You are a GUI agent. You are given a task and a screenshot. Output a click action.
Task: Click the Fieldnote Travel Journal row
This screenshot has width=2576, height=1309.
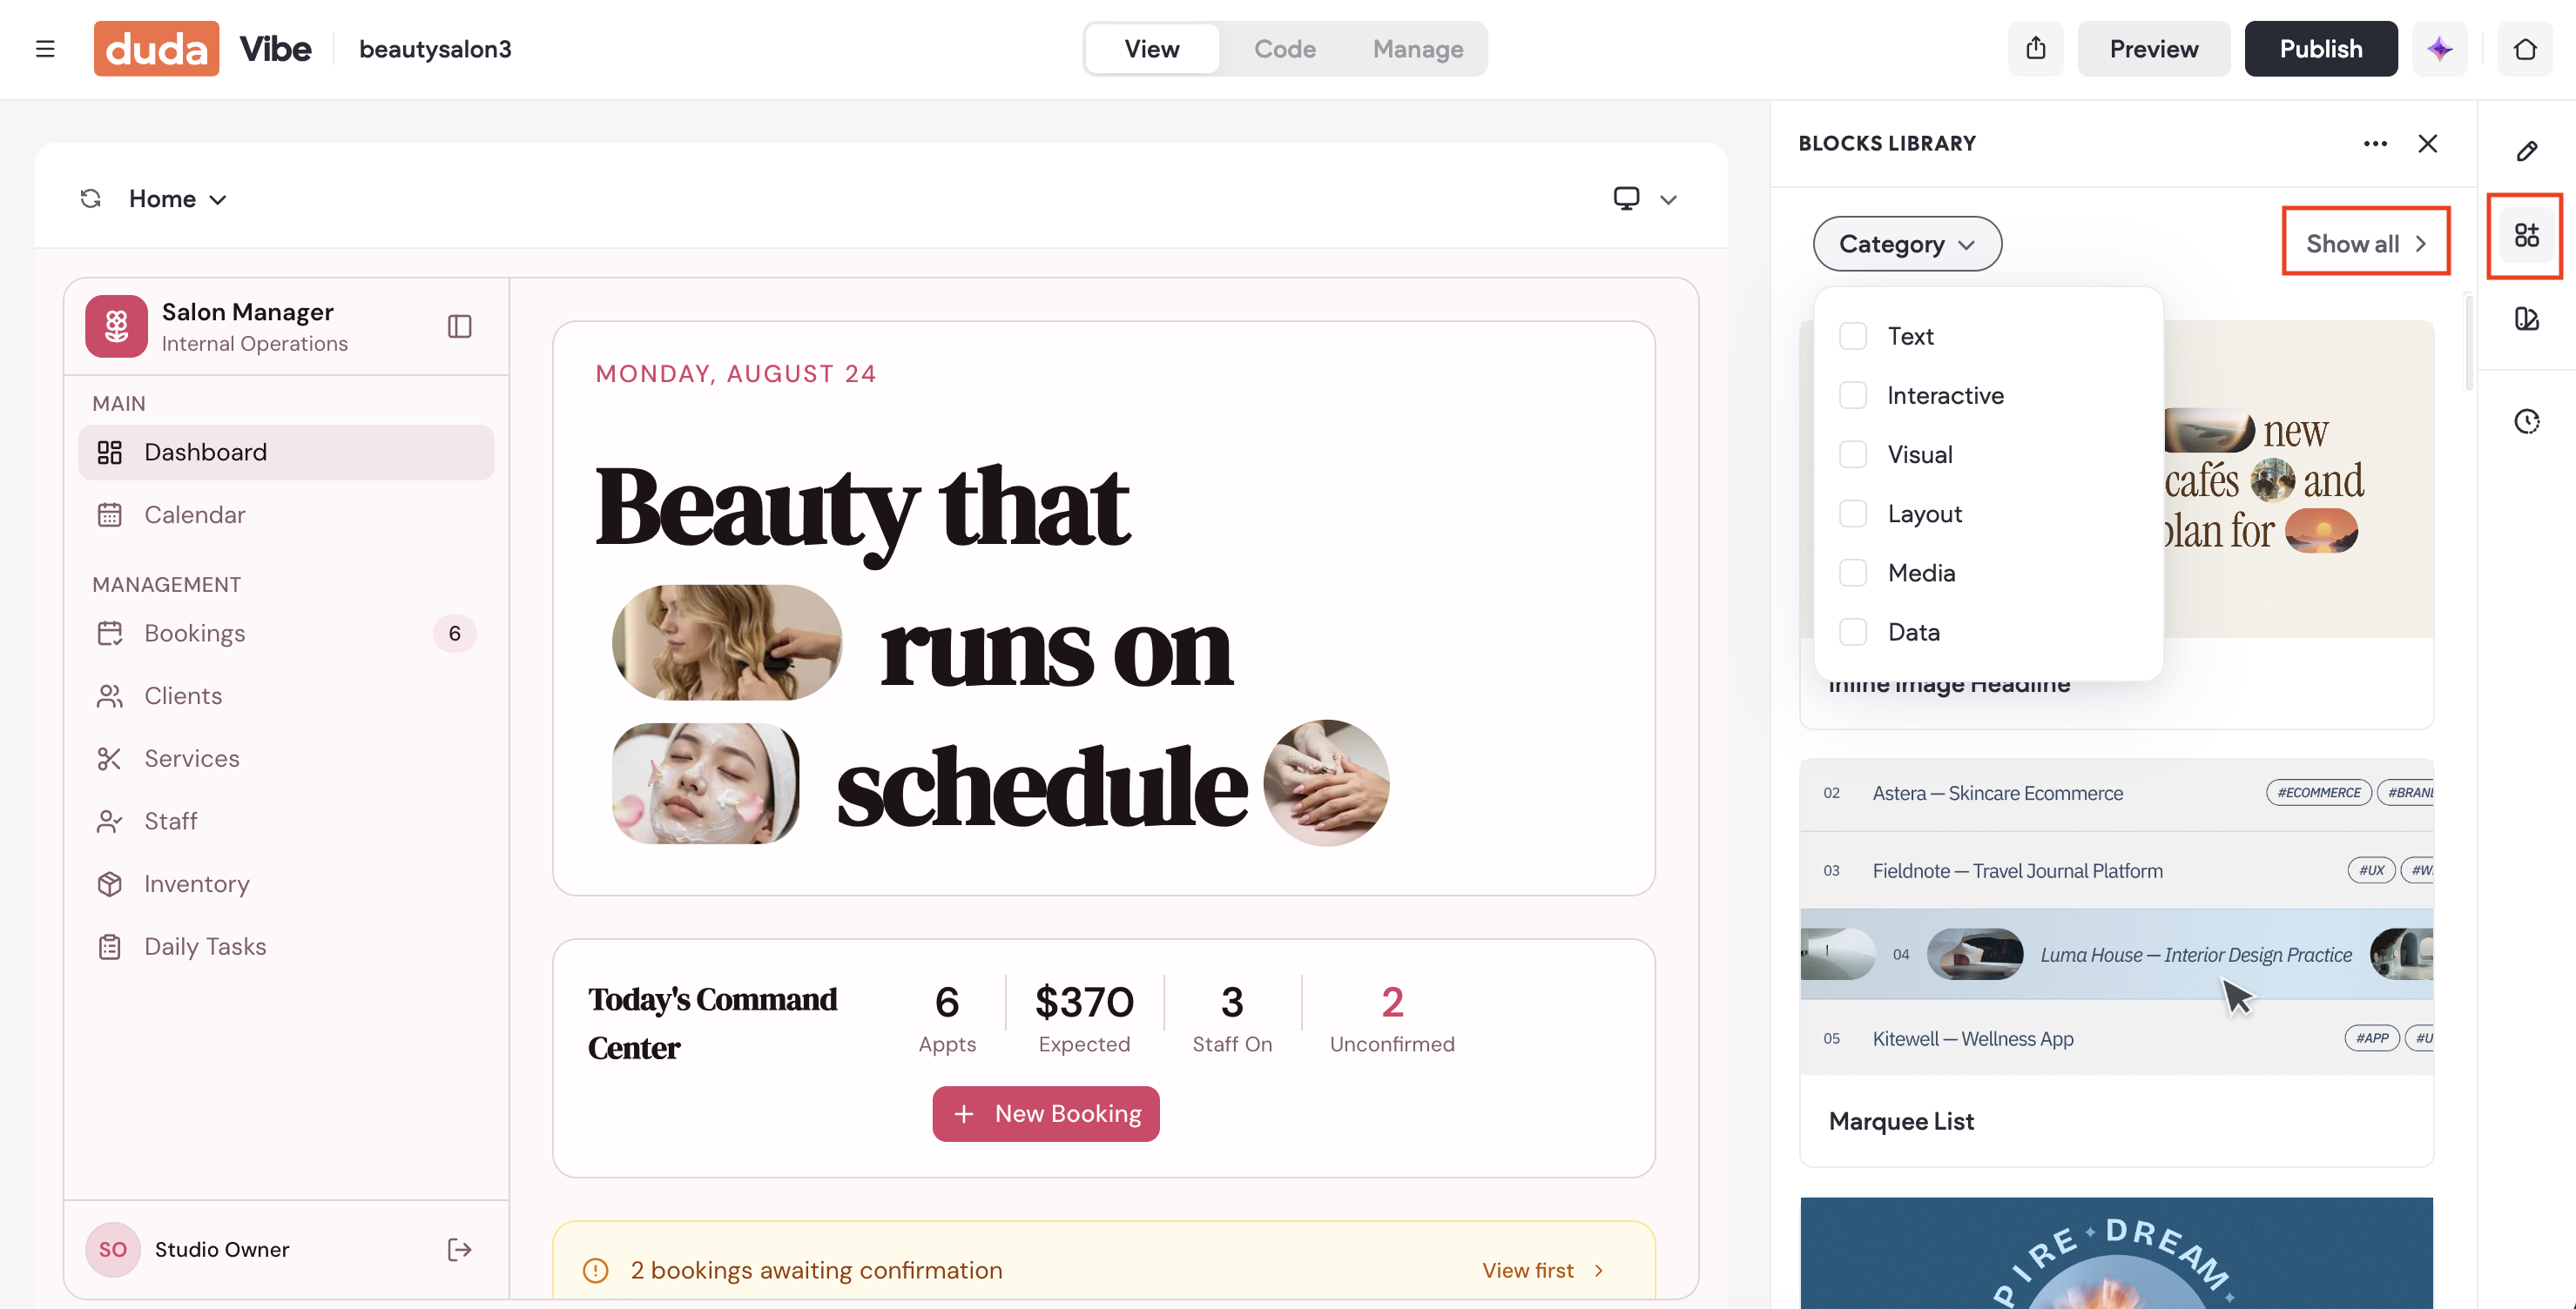tap(2116, 870)
